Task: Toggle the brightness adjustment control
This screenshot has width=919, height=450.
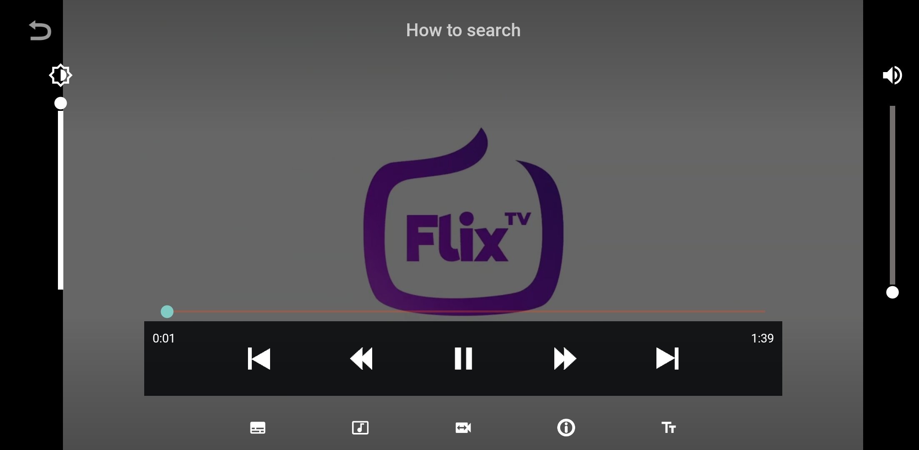Action: (60, 75)
